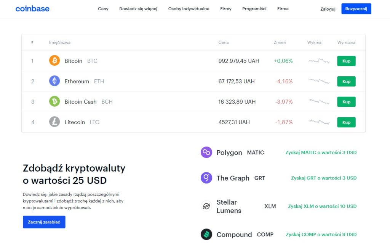
Task: Select Osoby indywidualne in the navigation
Action: click(x=189, y=8)
